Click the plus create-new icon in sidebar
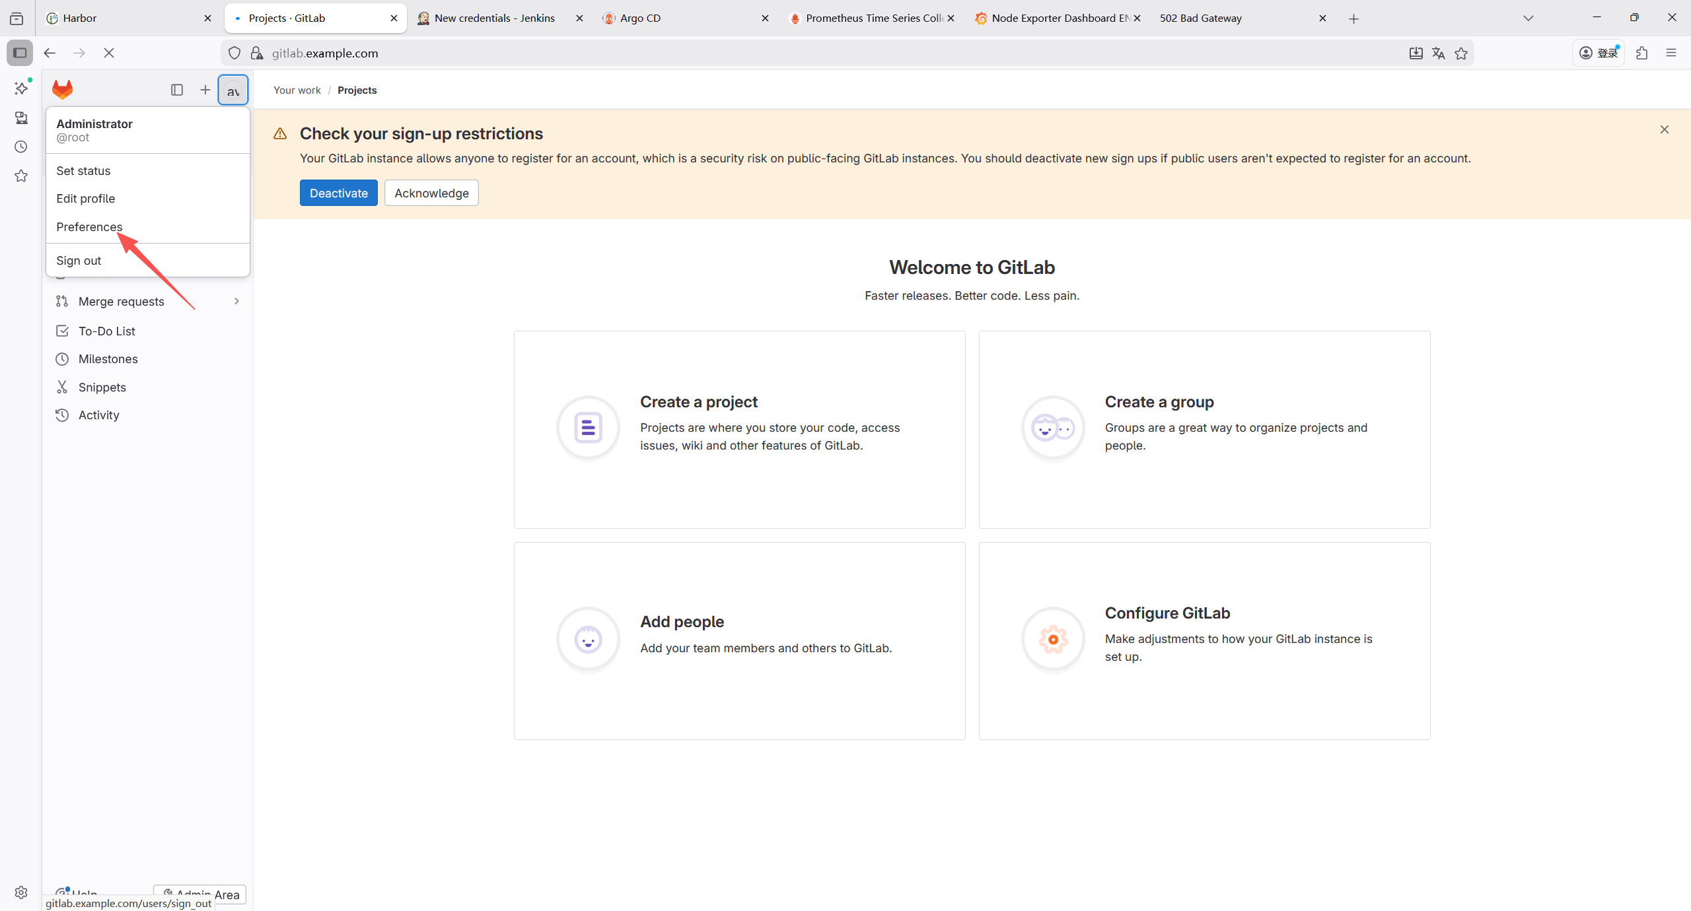 [205, 90]
